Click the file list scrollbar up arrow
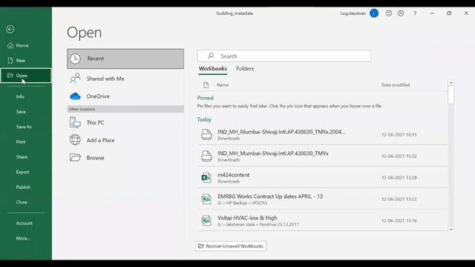The width and height of the screenshot is (475, 267). tap(451, 82)
